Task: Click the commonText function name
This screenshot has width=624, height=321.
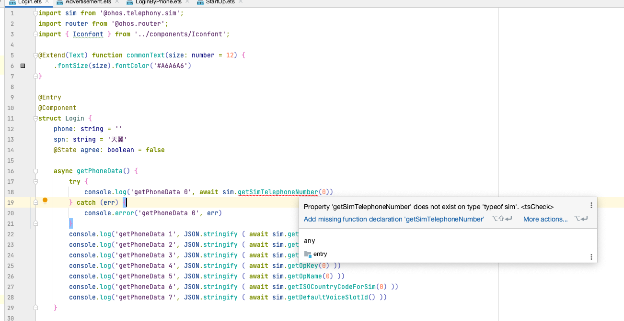Action: coord(146,55)
